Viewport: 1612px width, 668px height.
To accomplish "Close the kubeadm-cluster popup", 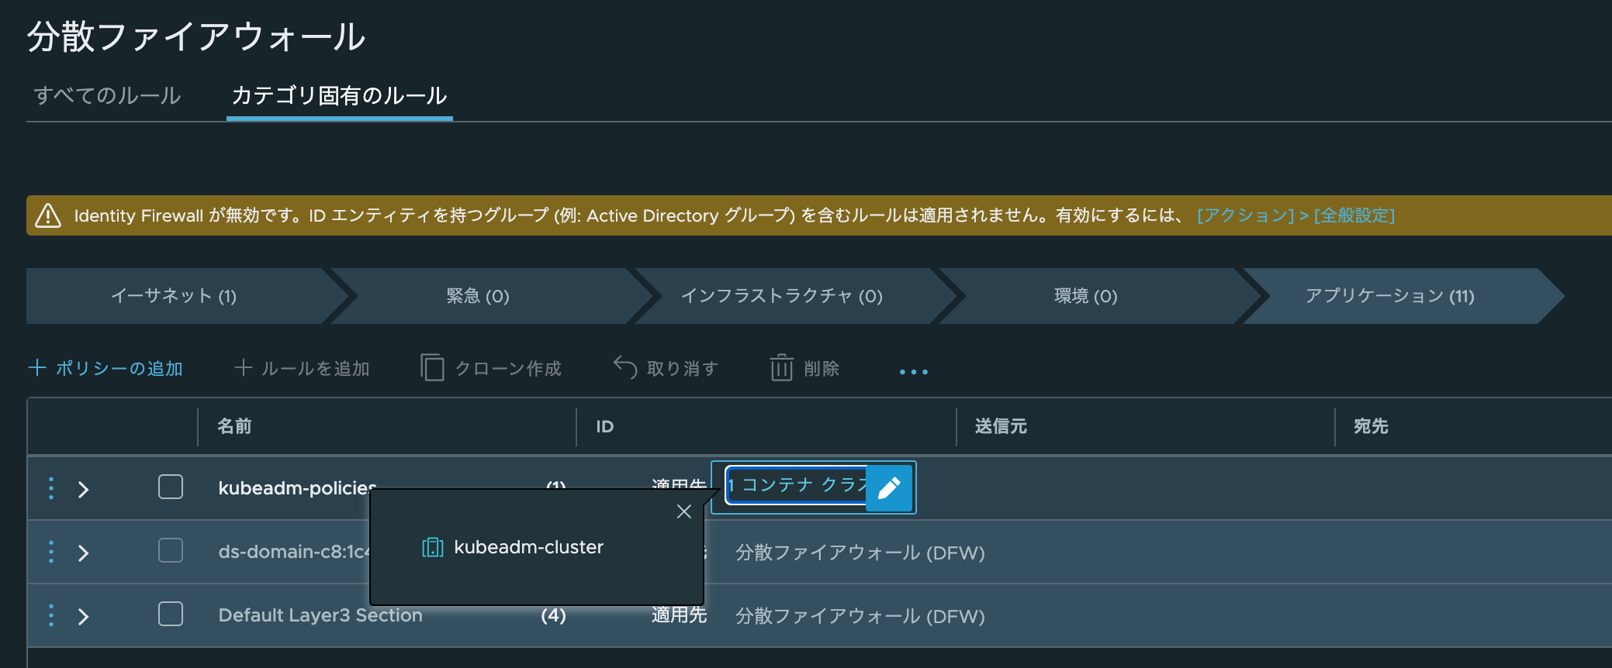I will pyautogui.click(x=683, y=511).
